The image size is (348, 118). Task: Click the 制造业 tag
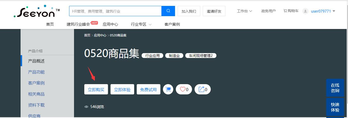click(174, 56)
